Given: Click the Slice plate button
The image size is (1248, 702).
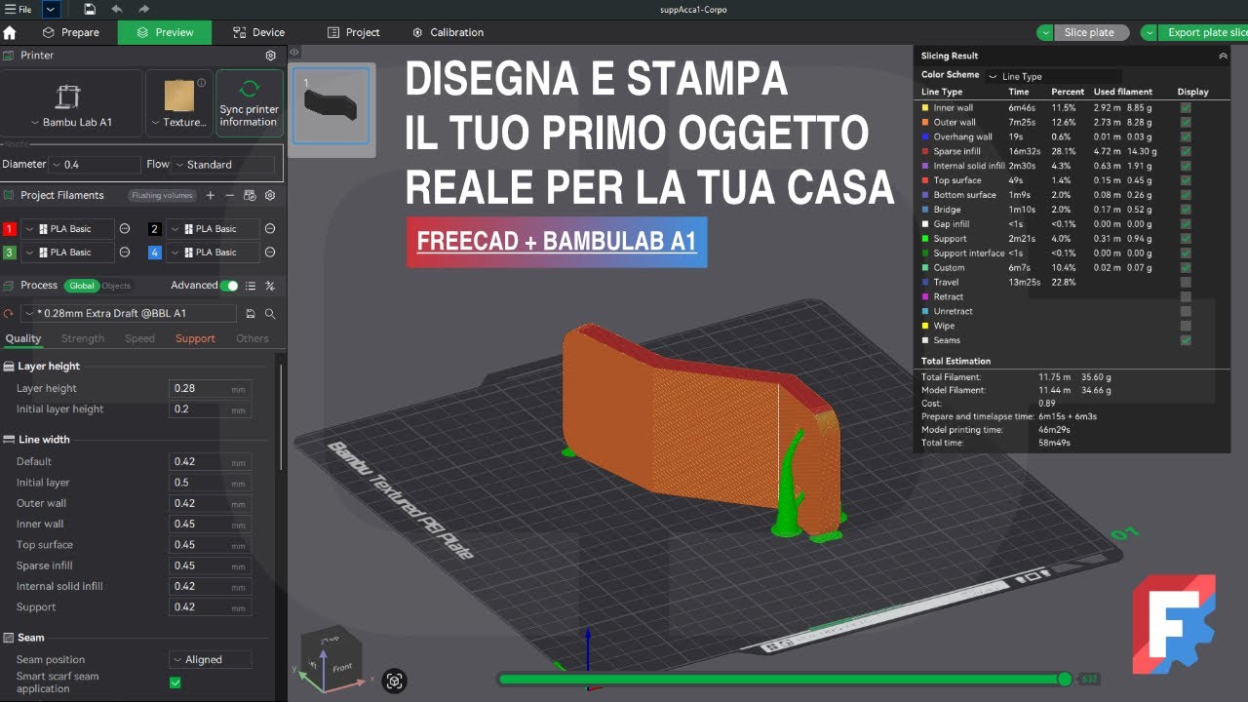Looking at the screenshot, I should 1090,32.
